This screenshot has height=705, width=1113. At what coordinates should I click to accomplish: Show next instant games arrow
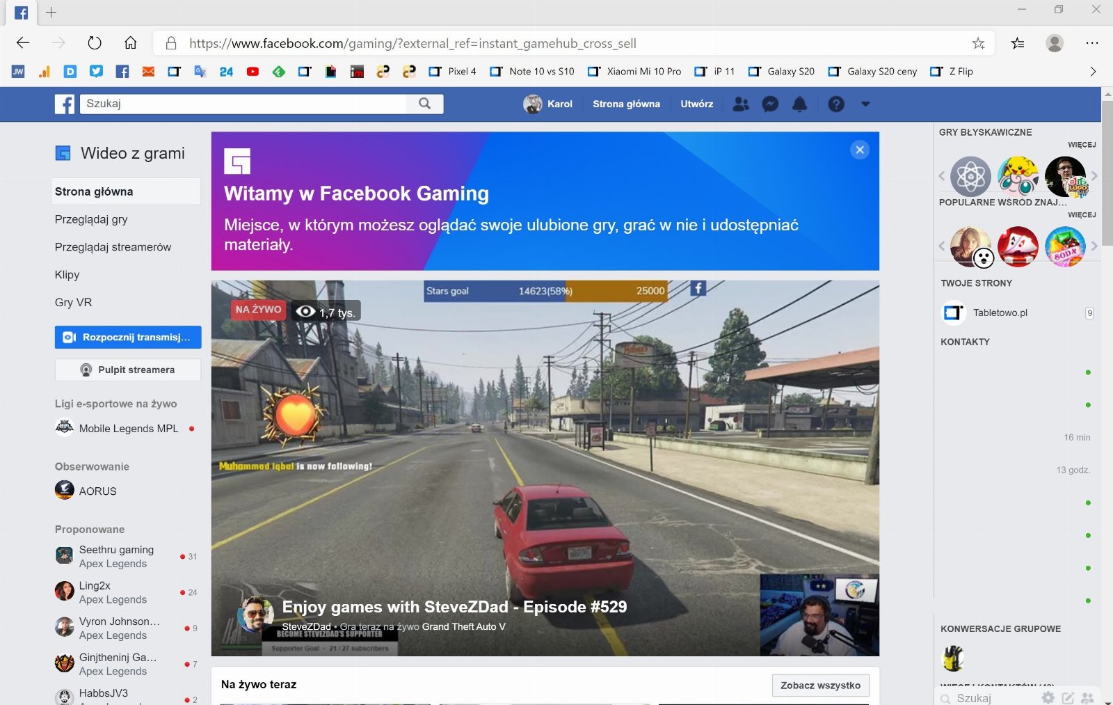1094,176
